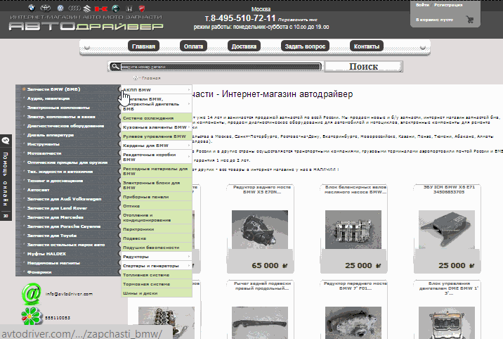Select Тормозная система submenu item
The image size is (503, 339).
[157, 284]
